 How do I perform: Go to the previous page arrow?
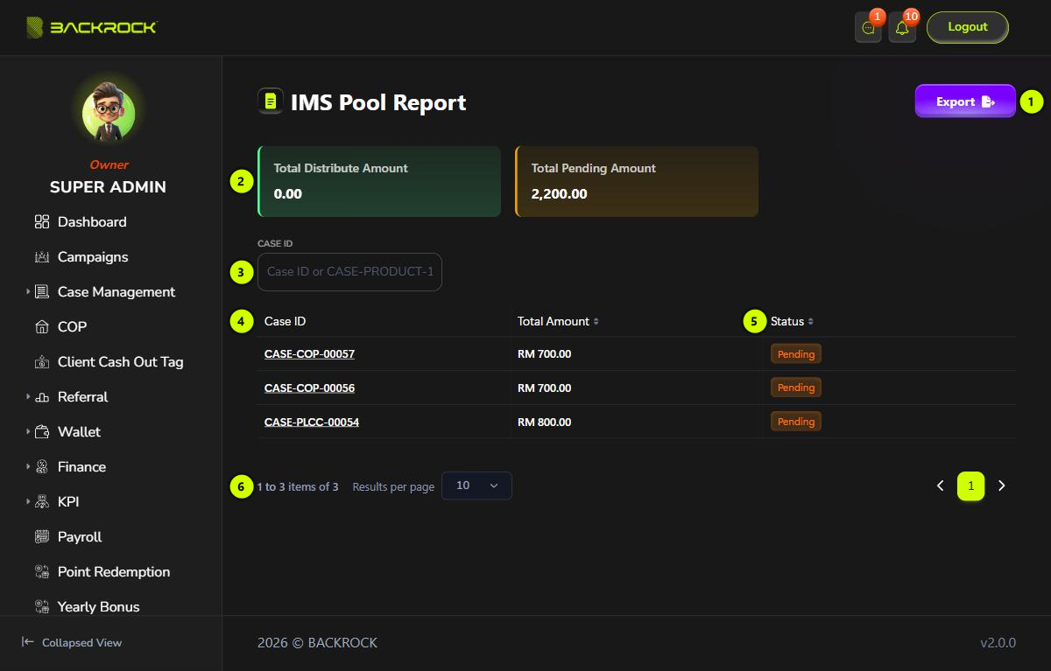tap(941, 486)
